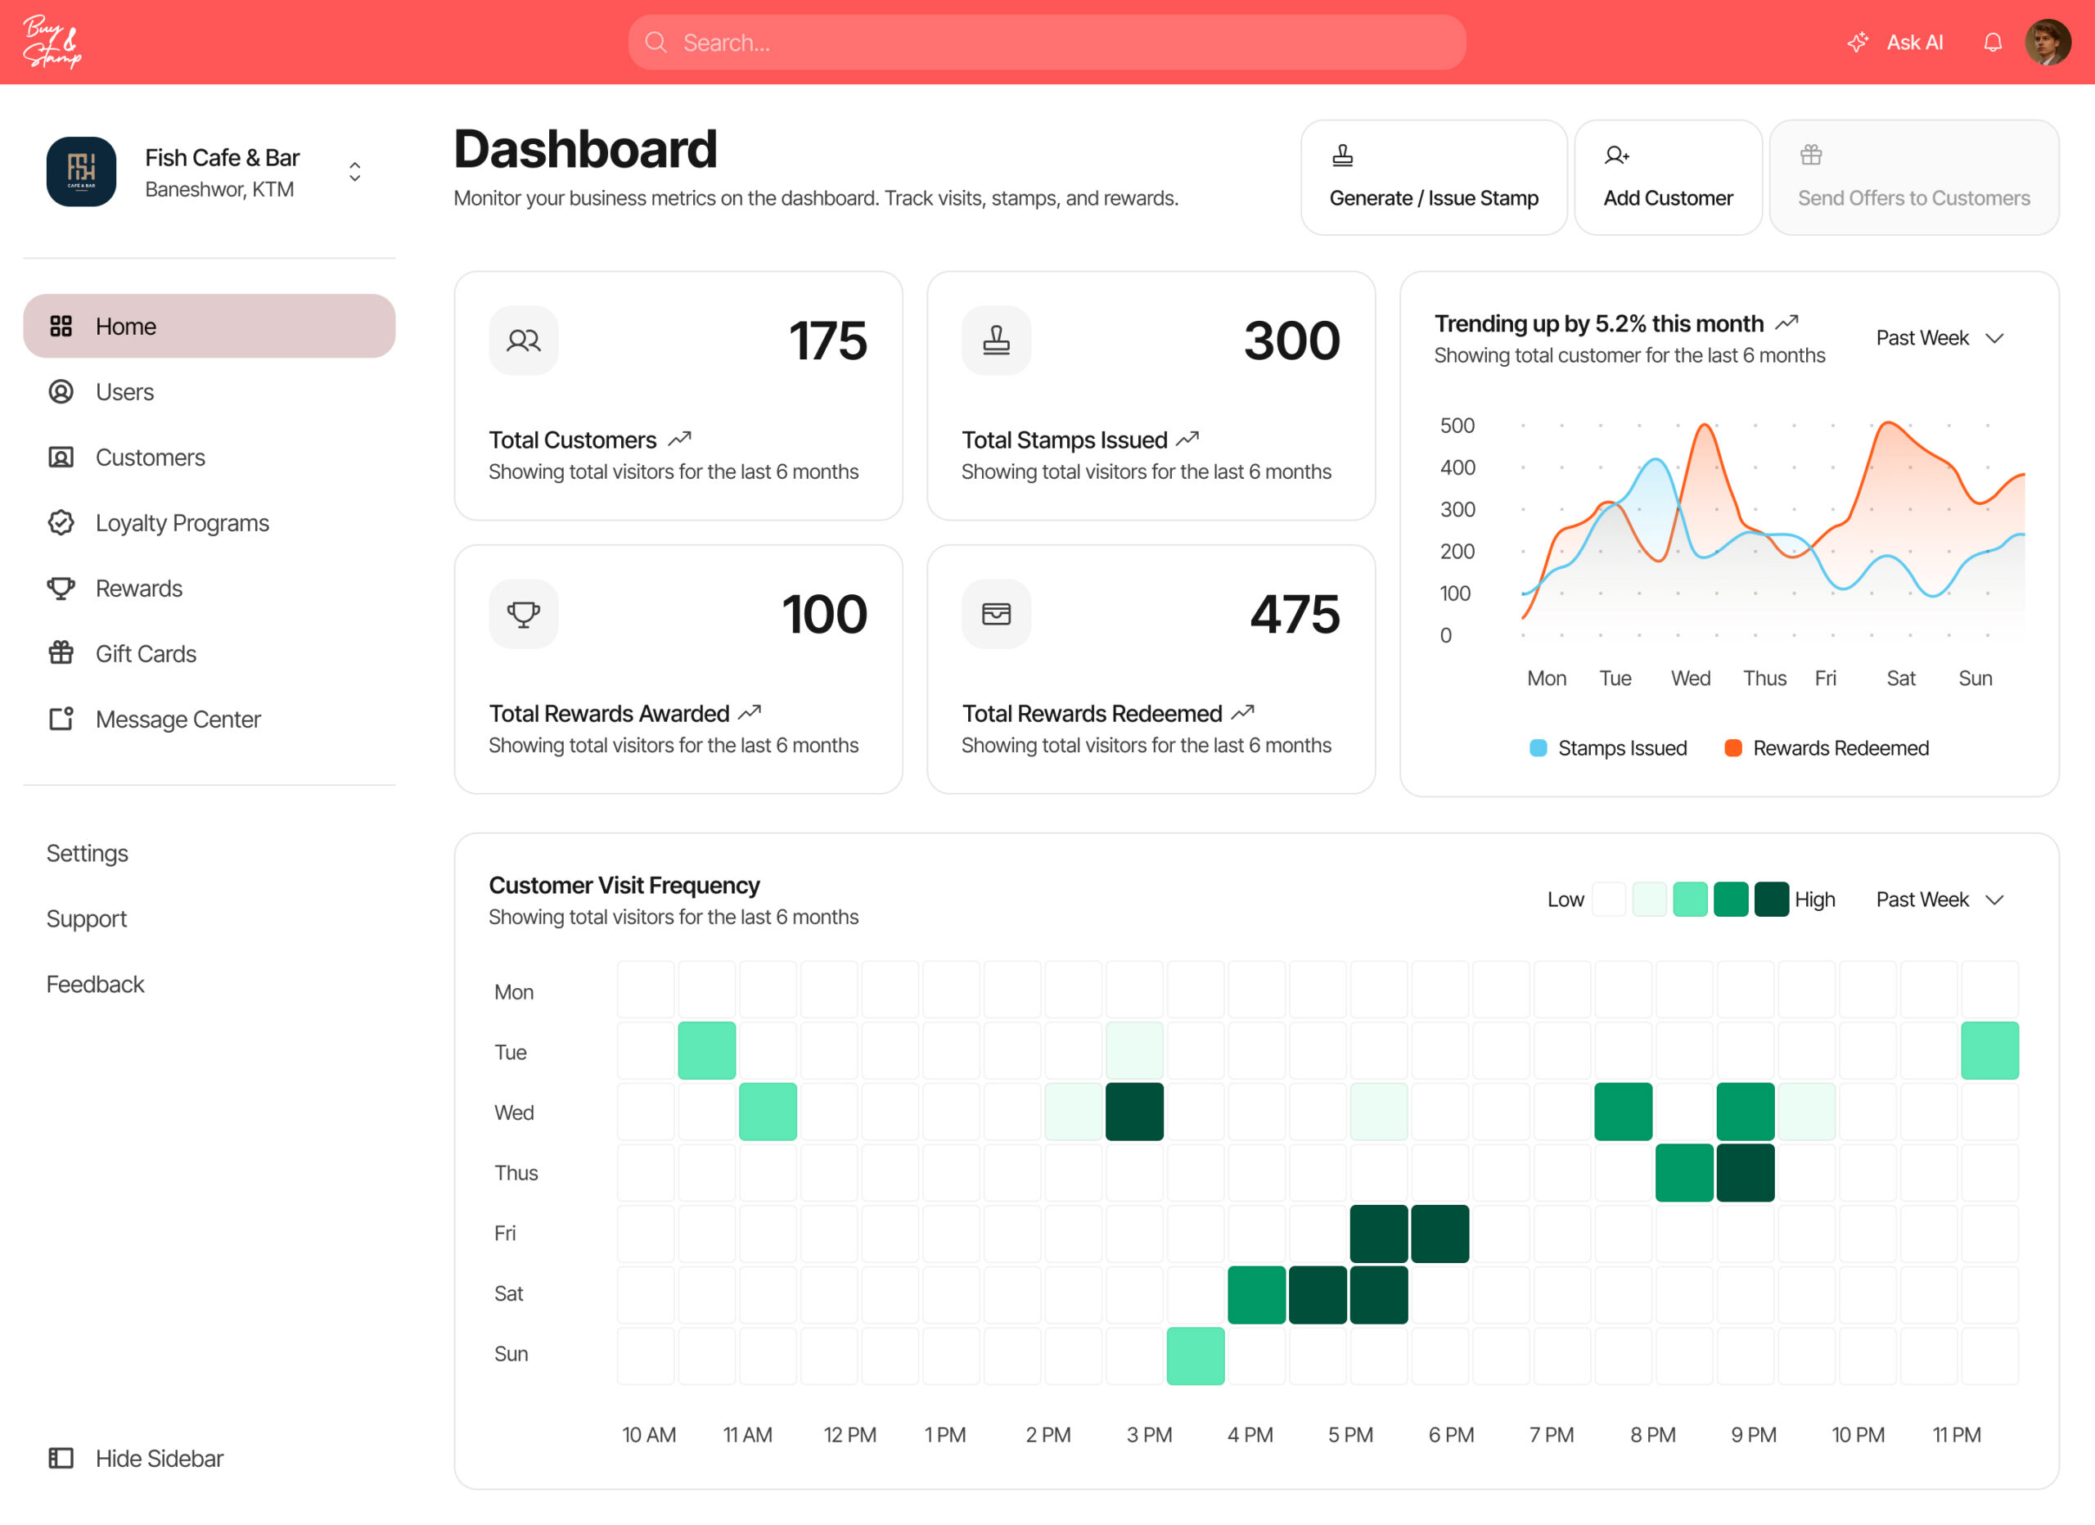Click the notification bell icon
Image resolution: width=2095 pixels, height=1525 pixels.
[1993, 43]
